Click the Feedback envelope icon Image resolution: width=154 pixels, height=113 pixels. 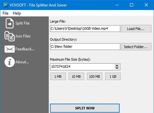click(x=9, y=49)
